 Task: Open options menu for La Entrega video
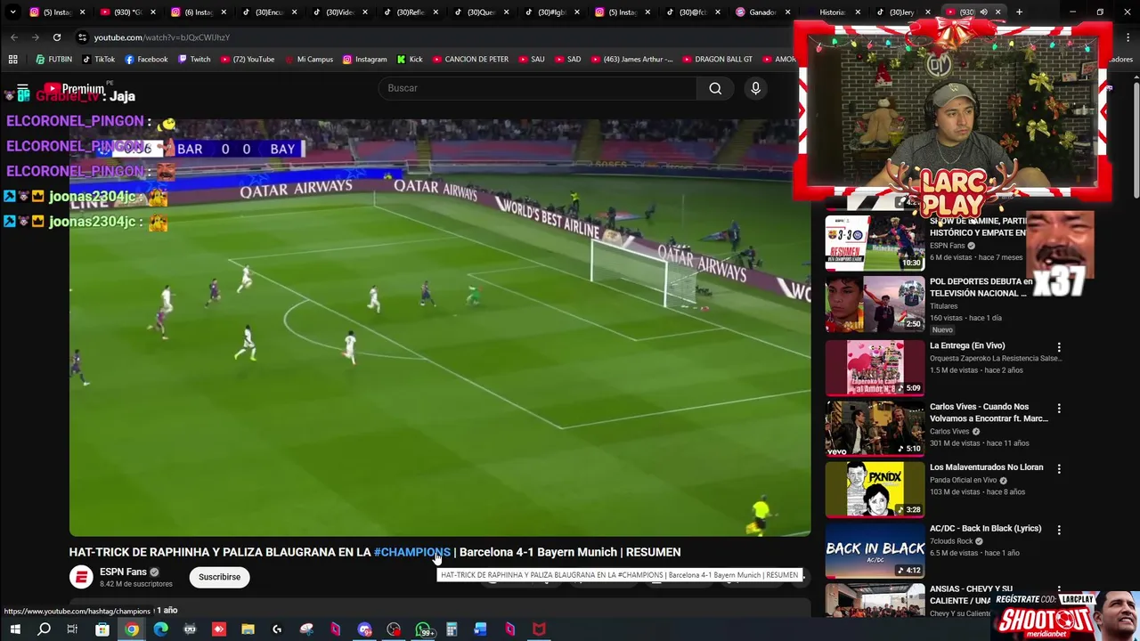[x=1059, y=347]
